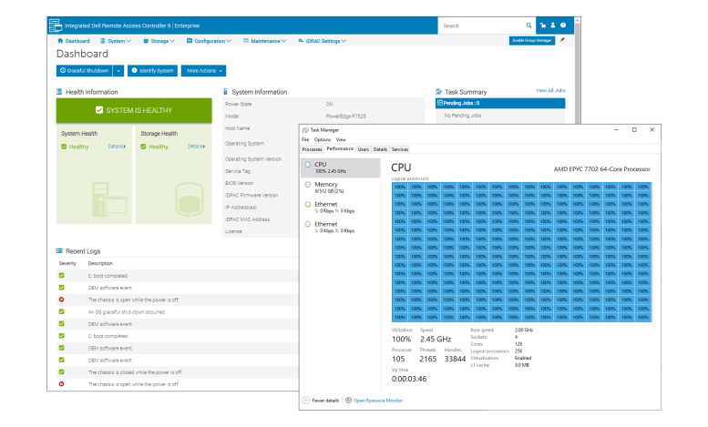The height and width of the screenshot is (427, 708).
Task: Click the up time value 0:00:03:46
Action: 408,379
